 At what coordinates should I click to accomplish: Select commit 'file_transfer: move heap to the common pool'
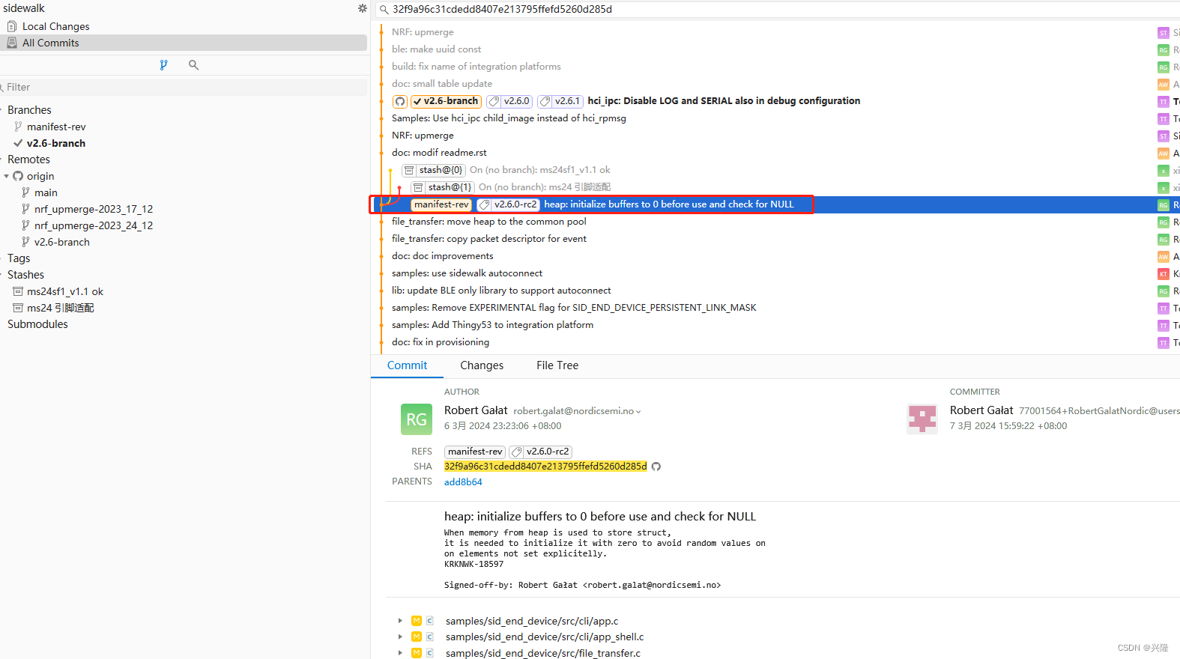point(489,222)
